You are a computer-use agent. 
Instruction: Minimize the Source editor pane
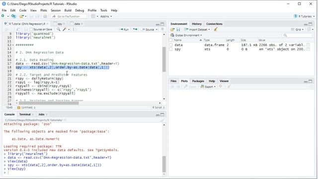coord(158,24)
